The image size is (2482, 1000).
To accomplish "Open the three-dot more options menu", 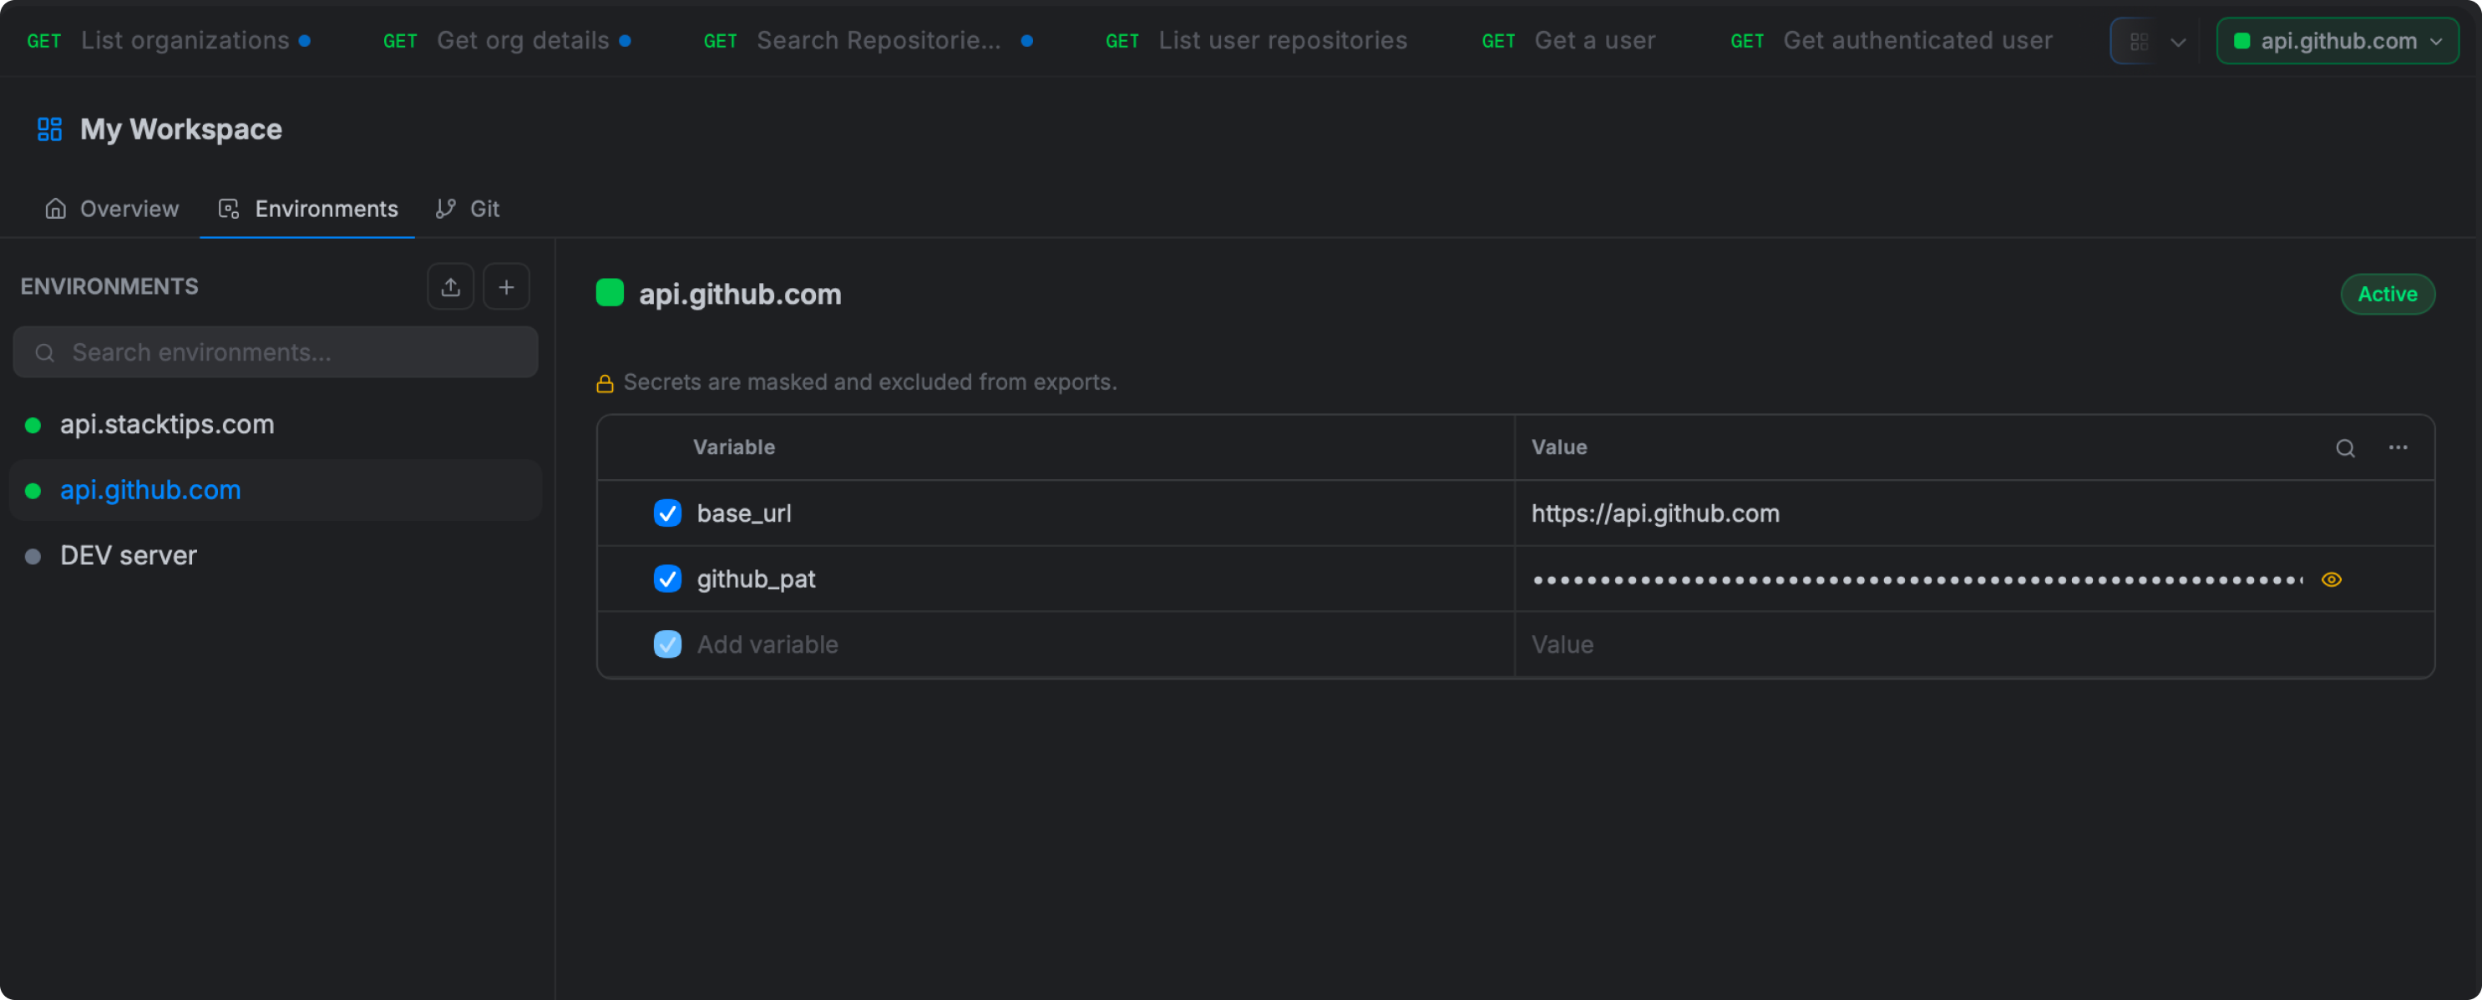I will click(x=2398, y=447).
